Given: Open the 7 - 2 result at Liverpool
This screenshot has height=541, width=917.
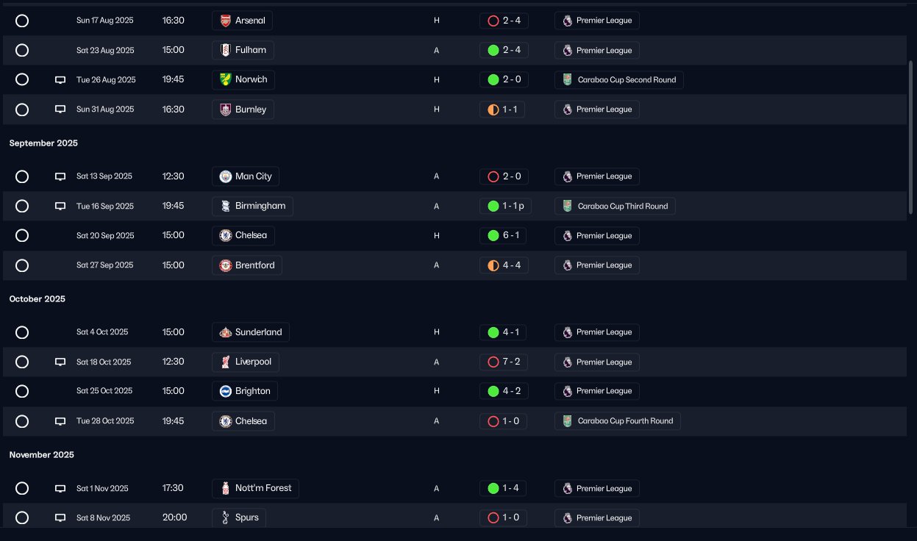Looking at the screenshot, I should (504, 362).
